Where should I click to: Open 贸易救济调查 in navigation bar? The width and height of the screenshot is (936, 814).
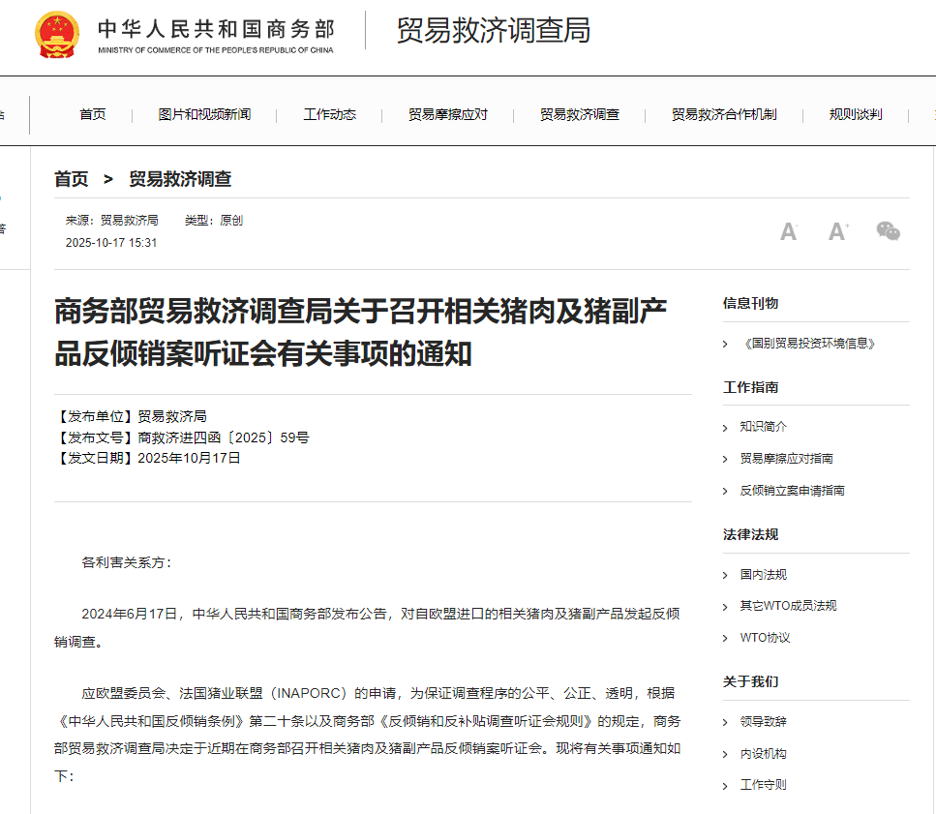point(580,114)
